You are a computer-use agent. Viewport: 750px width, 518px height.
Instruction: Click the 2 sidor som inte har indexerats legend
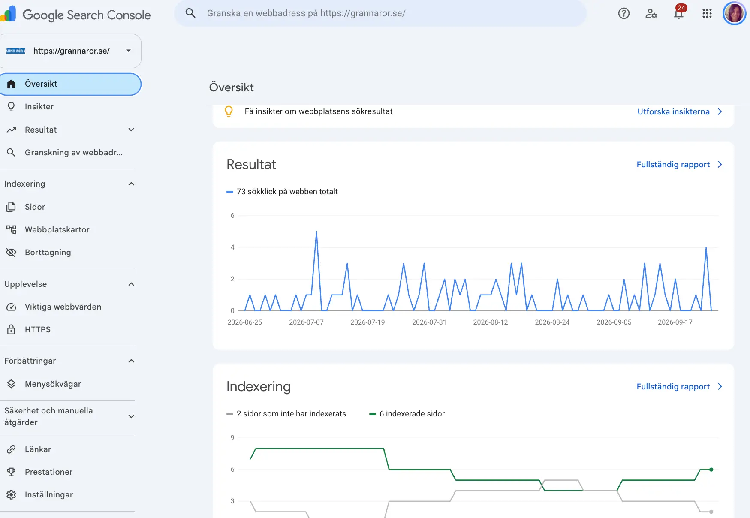[x=286, y=414]
